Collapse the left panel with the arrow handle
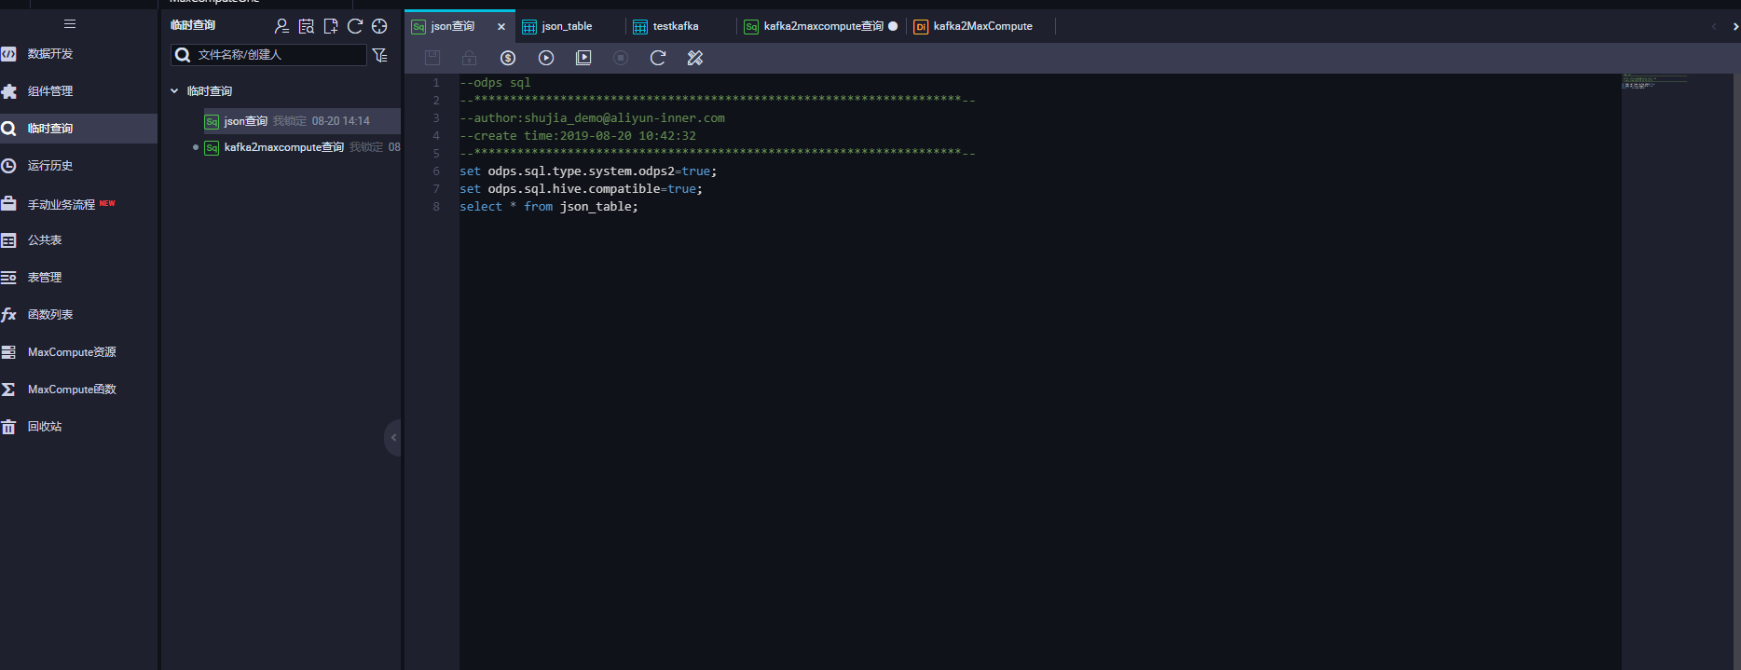This screenshot has height=670, width=1741. click(393, 437)
